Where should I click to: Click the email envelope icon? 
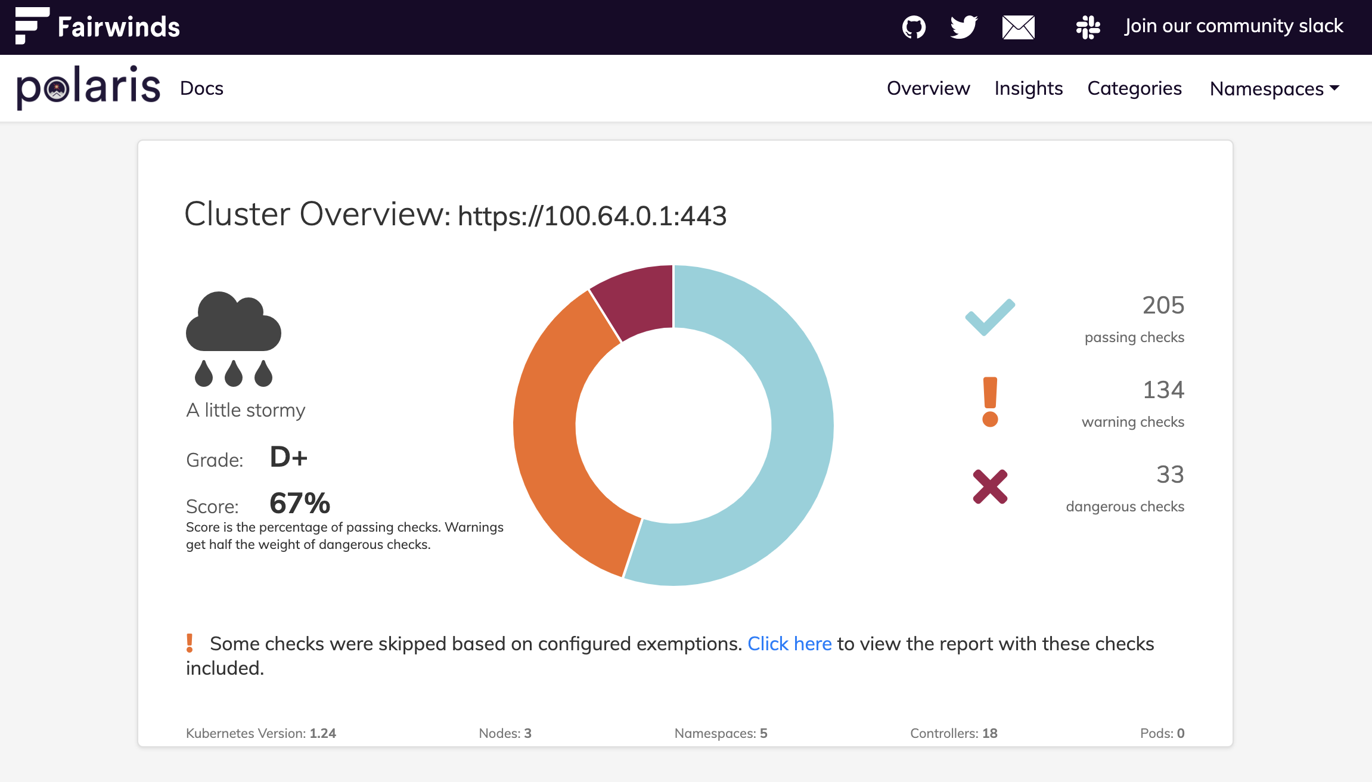point(1018,27)
